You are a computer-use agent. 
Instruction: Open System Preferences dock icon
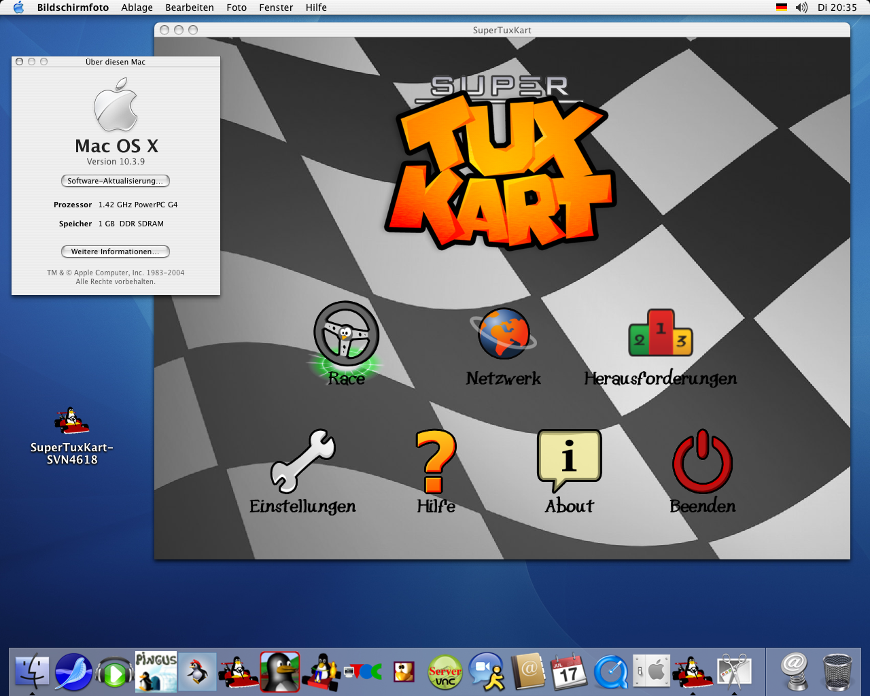(651, 672)
